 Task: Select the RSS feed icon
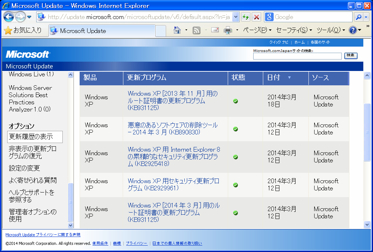coord(196,30)
